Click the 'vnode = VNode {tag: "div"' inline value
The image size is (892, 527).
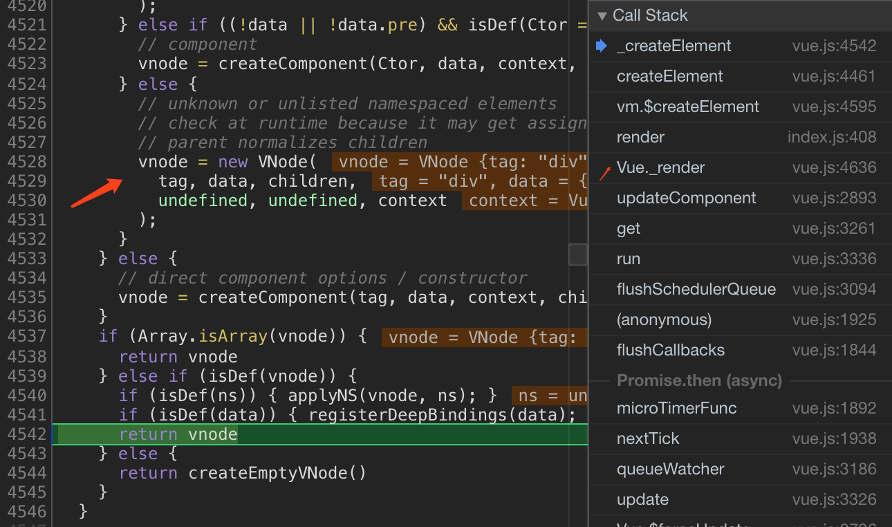click(x=459, y=162)
